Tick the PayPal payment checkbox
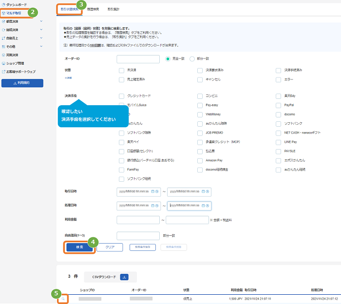 [278, 105]
